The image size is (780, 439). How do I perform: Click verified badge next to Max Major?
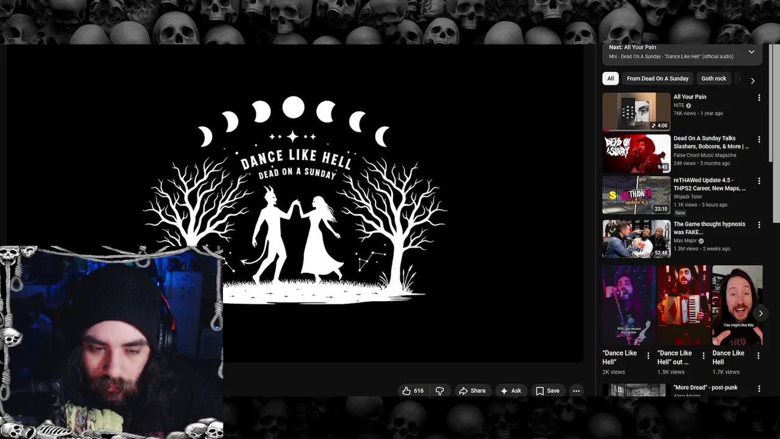pos(701,241)
